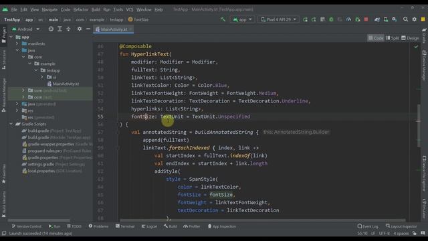Open the Build menu
428x241 pixels.
(96, 9)
